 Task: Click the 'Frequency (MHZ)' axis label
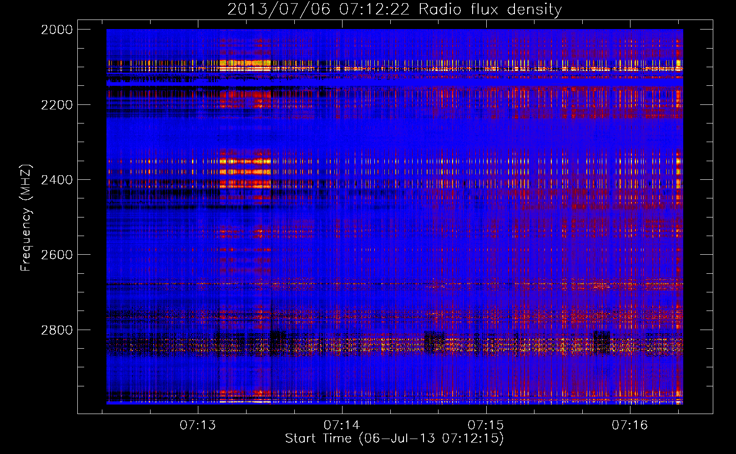pos(26,218)
